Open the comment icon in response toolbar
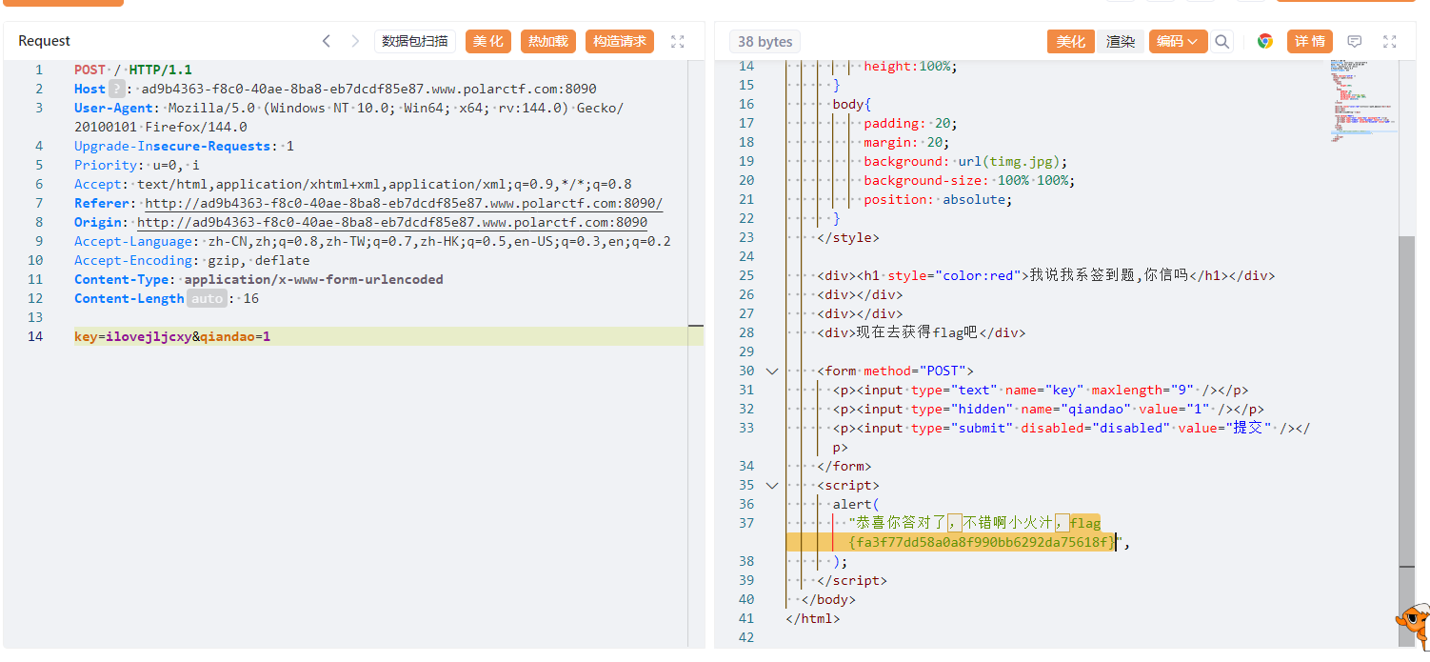The image size is (1430, 662). (x=1355, y=41)
